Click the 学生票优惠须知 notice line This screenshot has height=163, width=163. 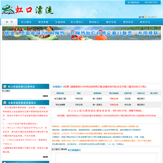pos(88,144)
